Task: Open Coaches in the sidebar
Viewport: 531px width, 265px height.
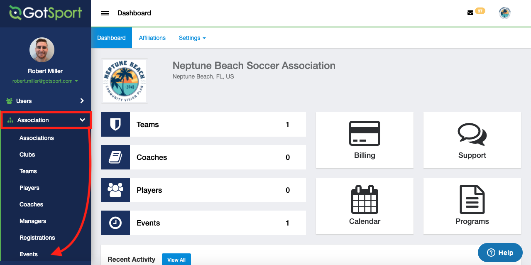Action: 32,204
